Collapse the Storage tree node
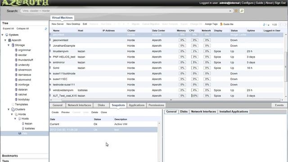Screen dimensions: 288x162 click(9, 45)
